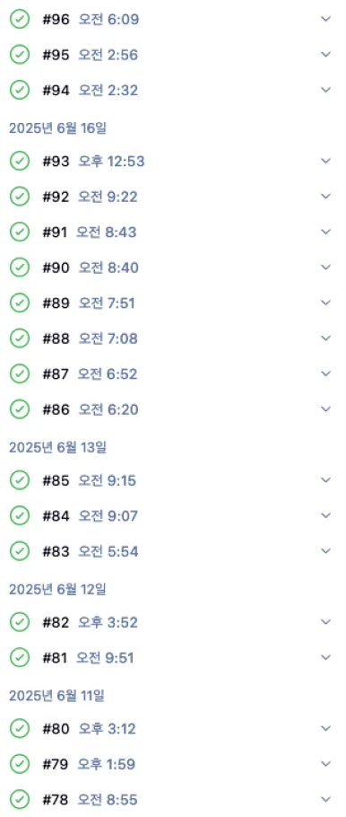The image size is (346, 817).
Task: Expand the dropdown chevron for build #95
Action: point(326,55)
